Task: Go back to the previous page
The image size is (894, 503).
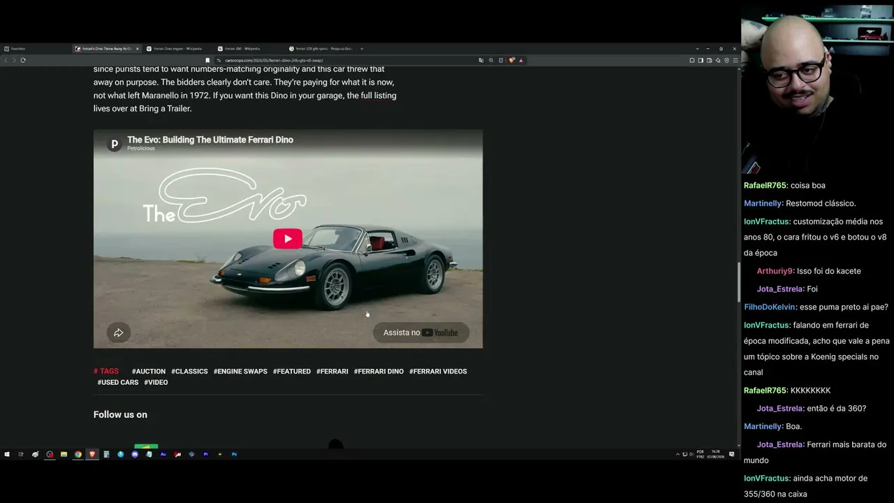Action: [x=6, y=60]
